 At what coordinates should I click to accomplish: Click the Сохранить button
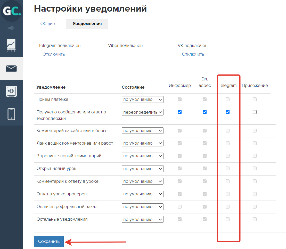pos(49,241)
